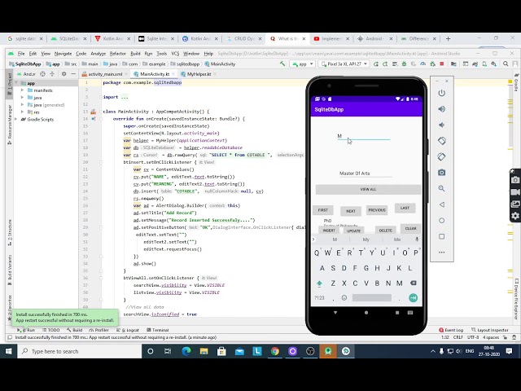Image resolution: width=521 pixels, height=391 pixels.
Task: Collapse the app module node
Action: tap(16, 83)
